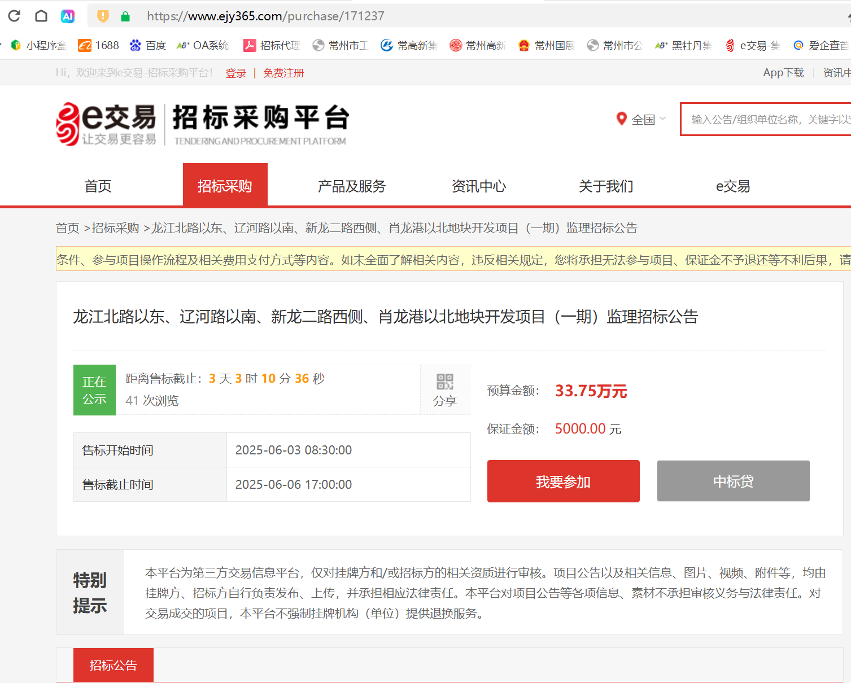Click the 33.75万元 budget amount

point(591,391)
